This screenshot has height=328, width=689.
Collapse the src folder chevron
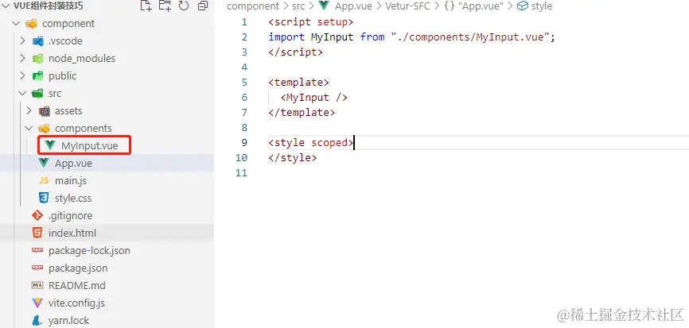[x=23, y=94]
